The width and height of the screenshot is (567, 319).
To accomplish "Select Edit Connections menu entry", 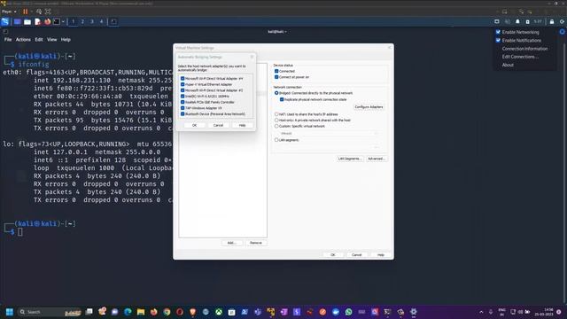I will [520, 57].
